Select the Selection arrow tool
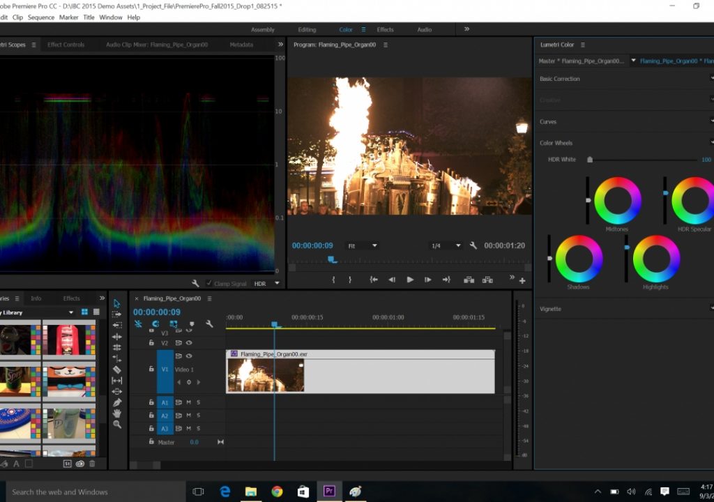Viewport: 714px width, 502px height. point(116,303)
